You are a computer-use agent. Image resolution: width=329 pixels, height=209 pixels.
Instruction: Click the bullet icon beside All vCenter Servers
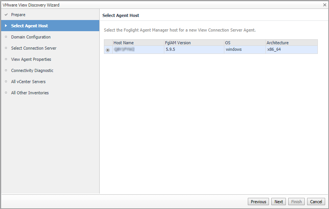click(6, 82)
